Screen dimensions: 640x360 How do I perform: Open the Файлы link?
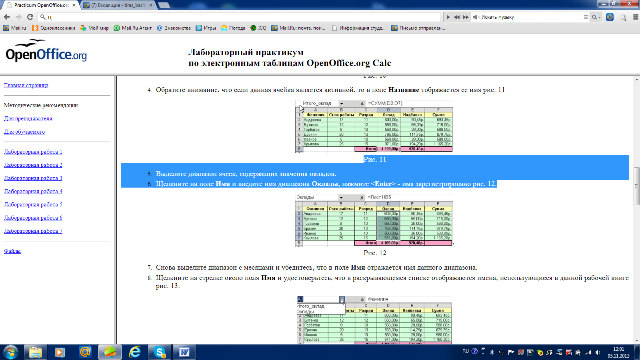(x=12, y=251)
